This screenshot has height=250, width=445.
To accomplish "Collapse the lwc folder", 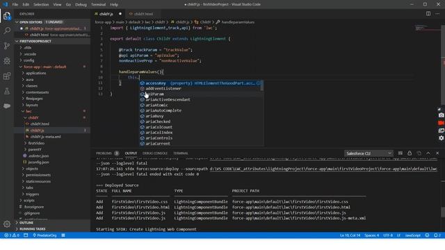I will point(53,111).
